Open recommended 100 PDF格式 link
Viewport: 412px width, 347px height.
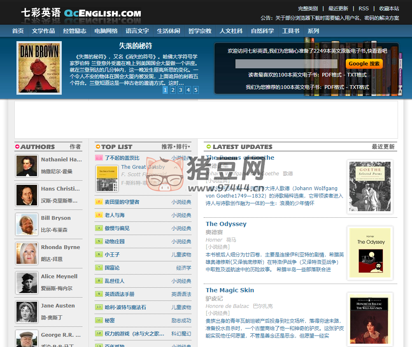[334, 87]
